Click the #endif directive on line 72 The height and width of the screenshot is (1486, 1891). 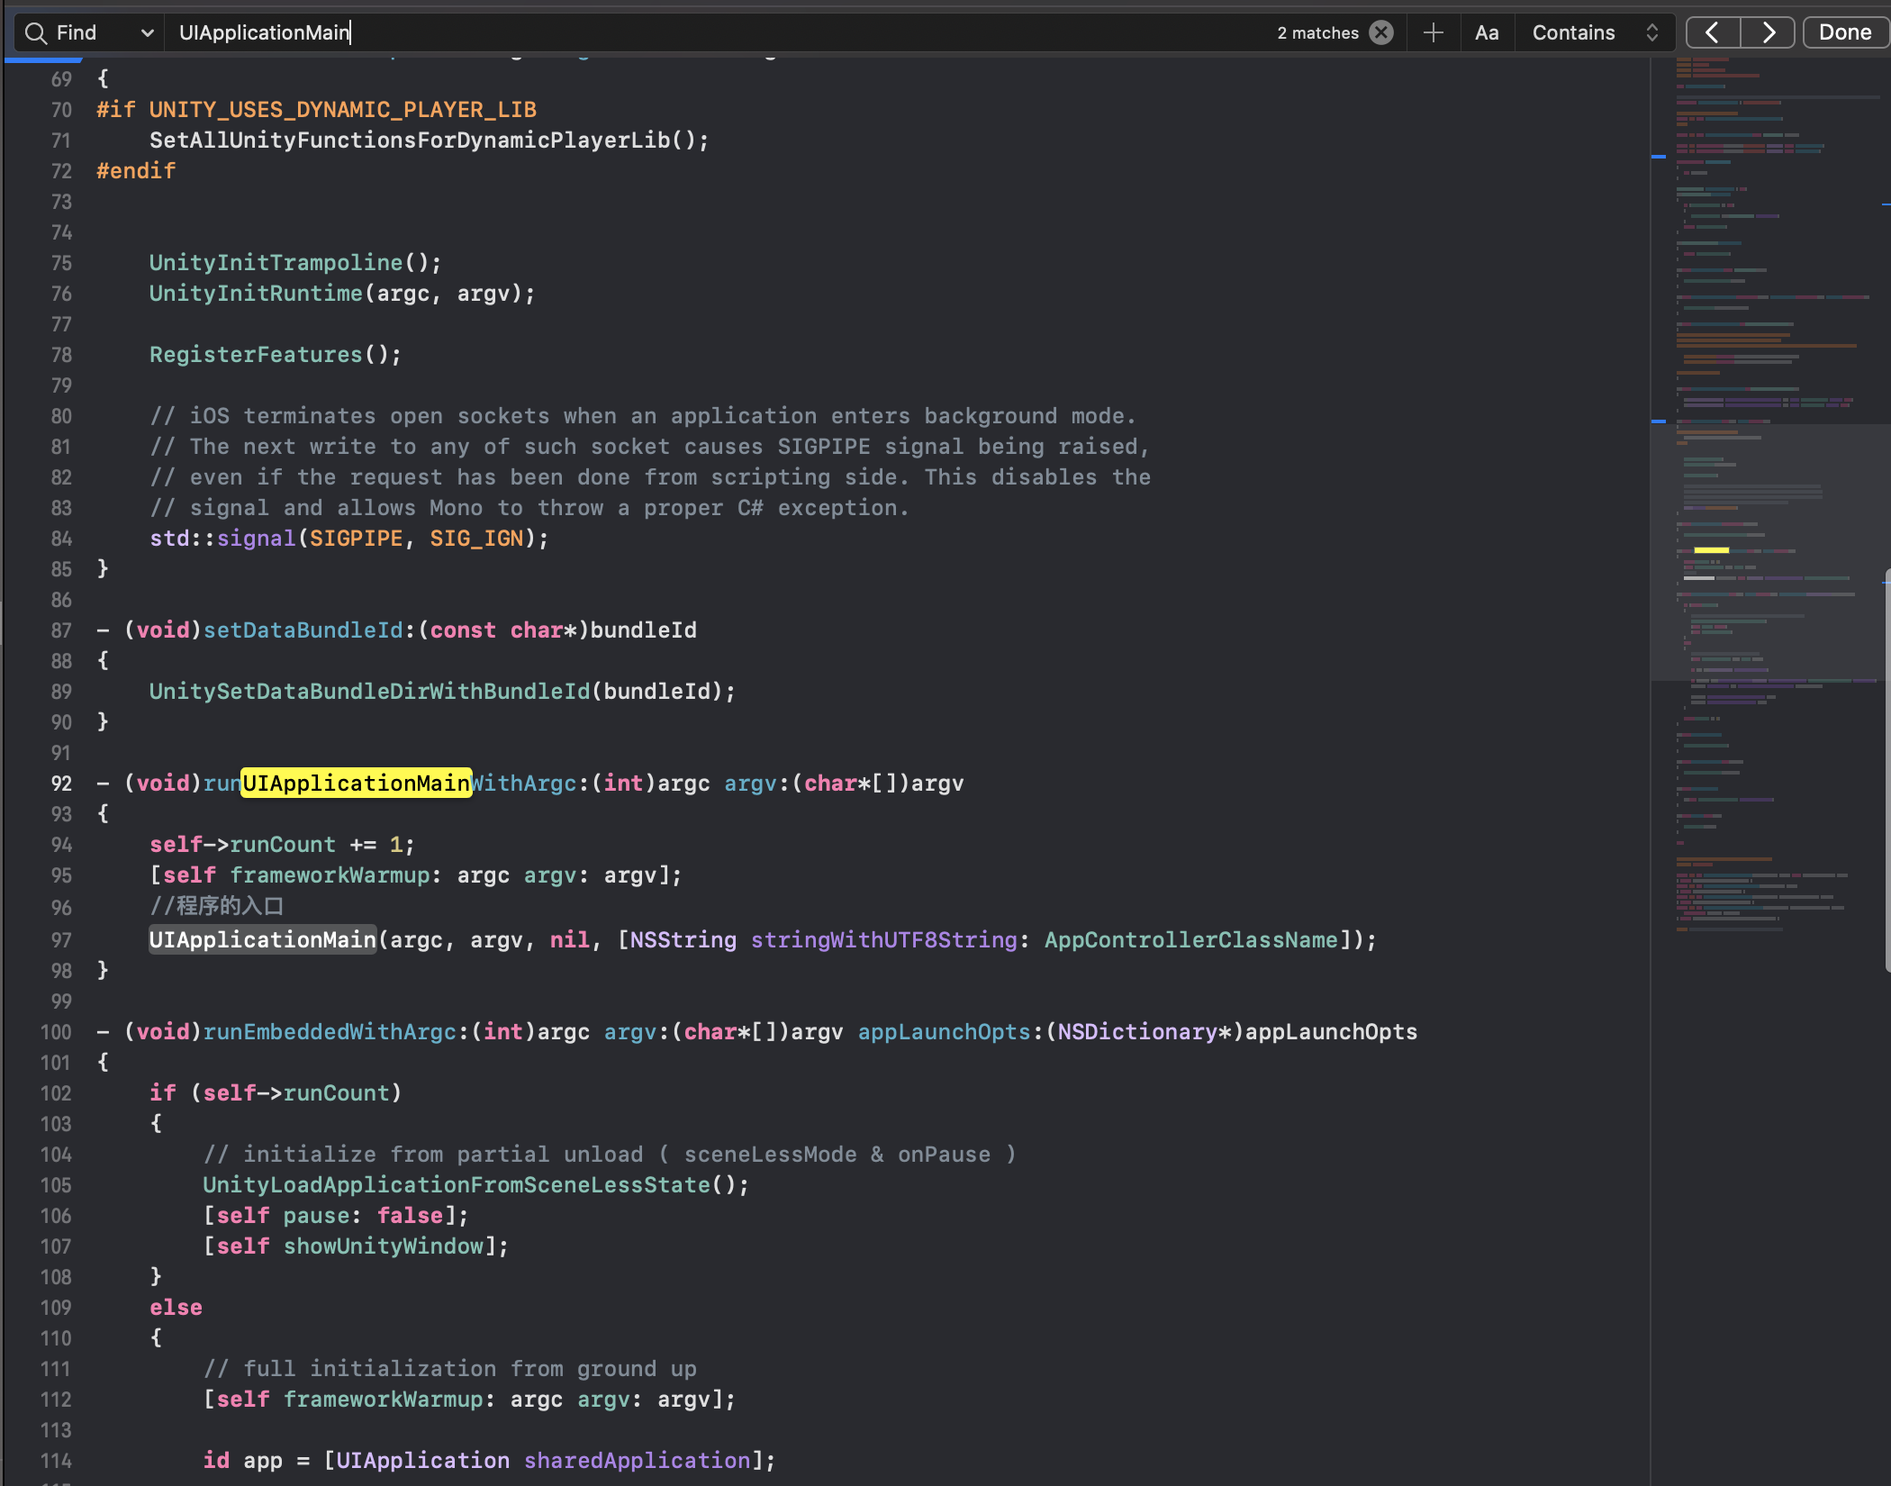coord(137,171)
